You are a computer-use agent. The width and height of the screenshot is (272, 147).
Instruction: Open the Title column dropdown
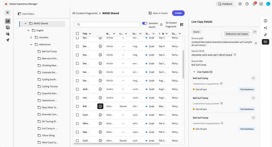(x=90, y=34)
